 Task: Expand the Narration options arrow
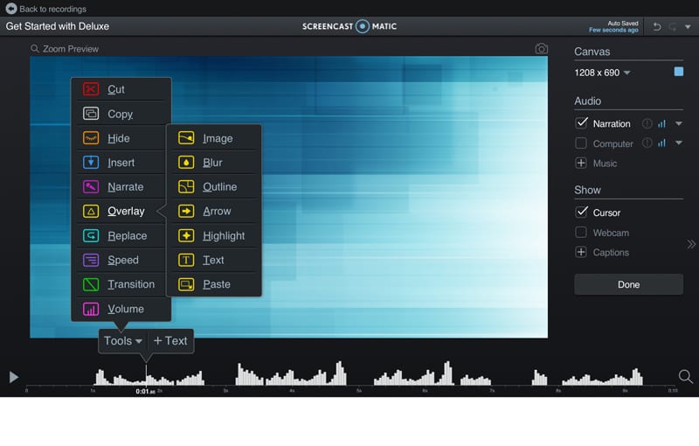coord(679,123)
